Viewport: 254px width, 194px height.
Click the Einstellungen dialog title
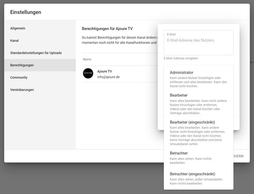26,12
